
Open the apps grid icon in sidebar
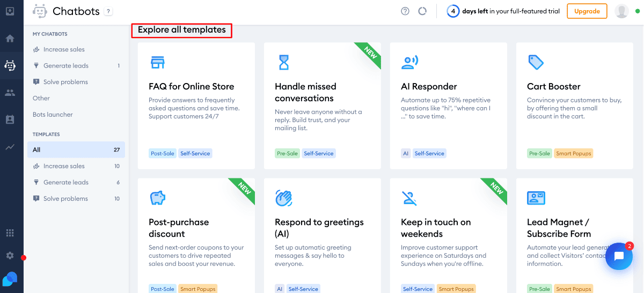(x=10, y=233)
